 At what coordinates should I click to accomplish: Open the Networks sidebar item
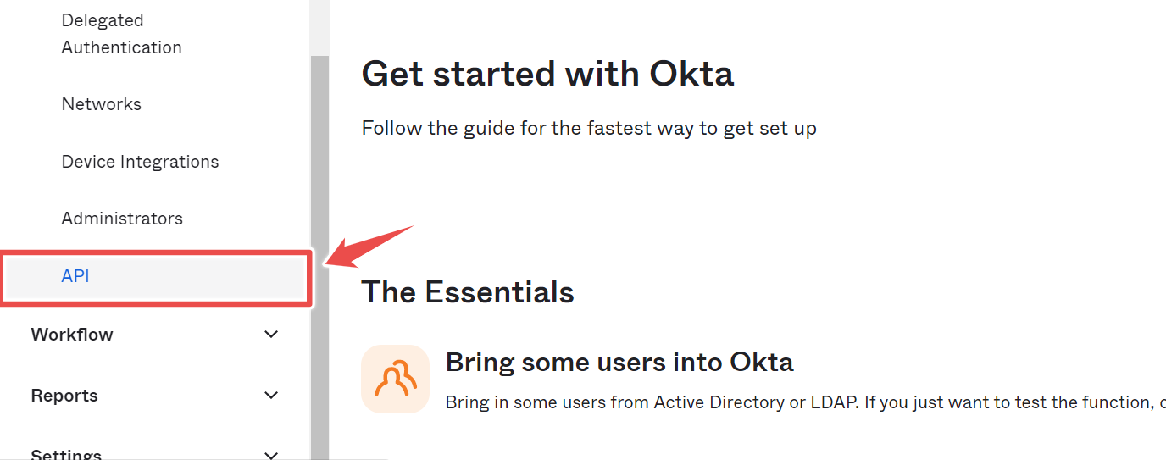(102, 104)
